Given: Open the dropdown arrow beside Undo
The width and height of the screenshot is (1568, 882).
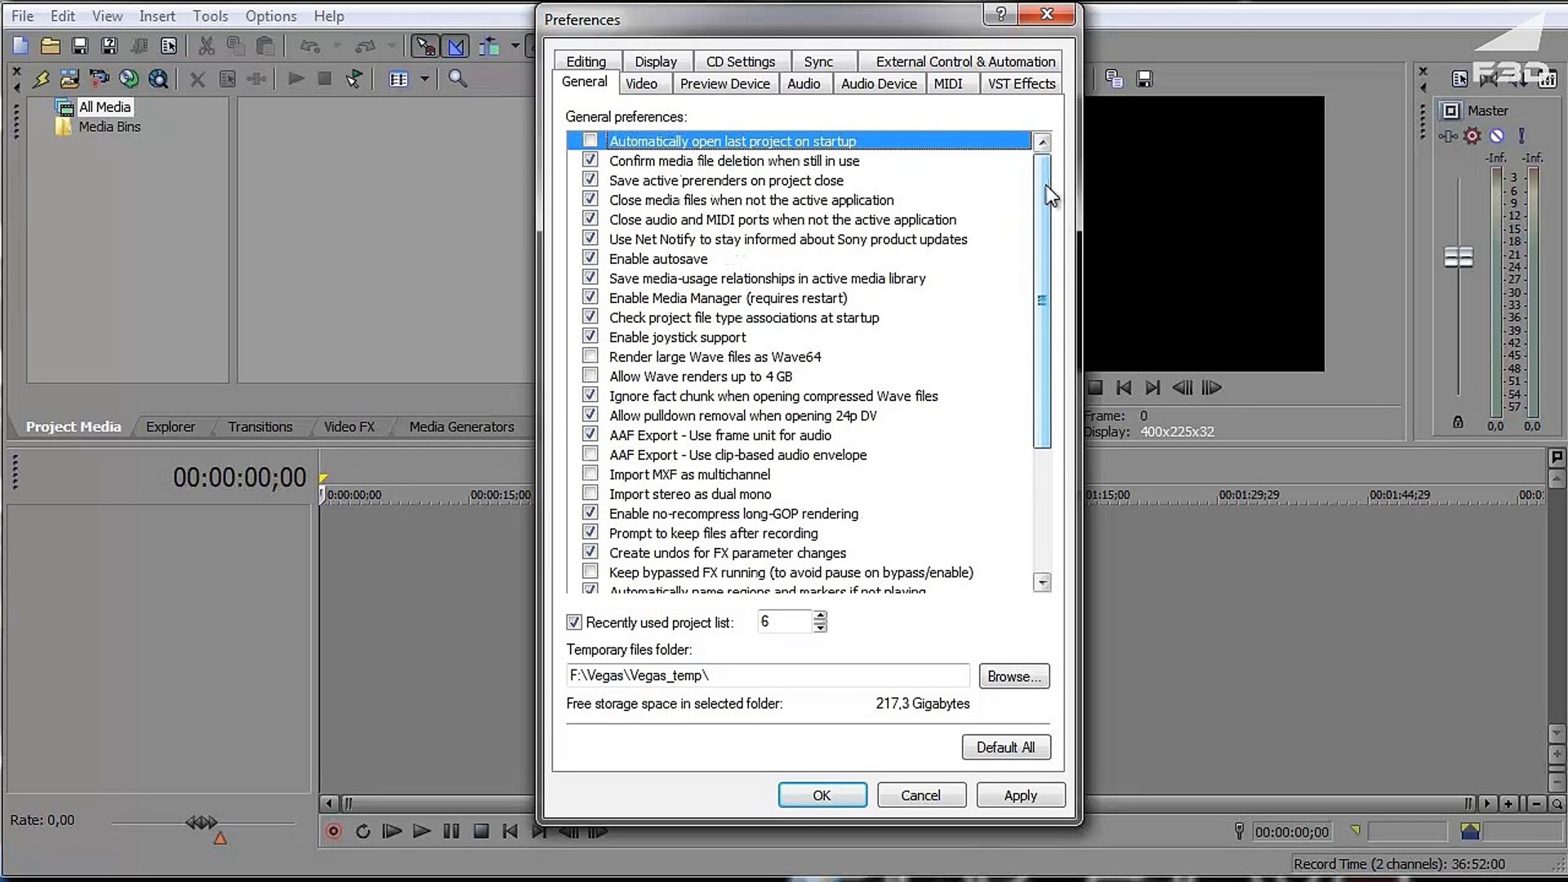Looking at the screenshot, I should (x=337, y=46).
